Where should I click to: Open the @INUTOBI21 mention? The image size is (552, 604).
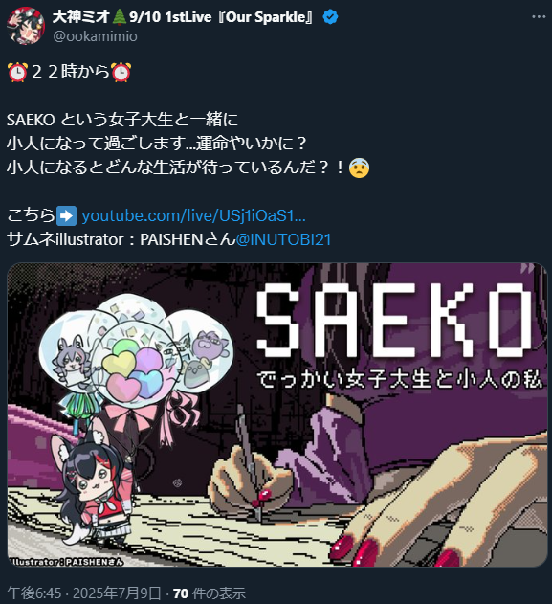(x=283, y=239)
